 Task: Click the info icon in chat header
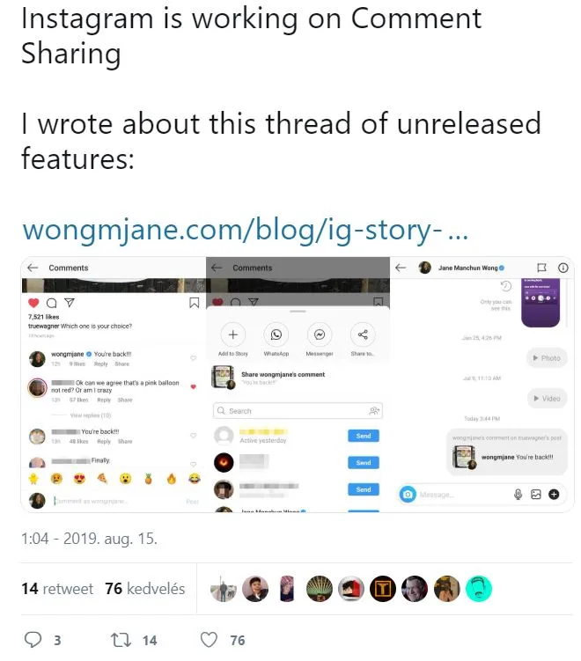pyautogui.click(x=563, y=268)
